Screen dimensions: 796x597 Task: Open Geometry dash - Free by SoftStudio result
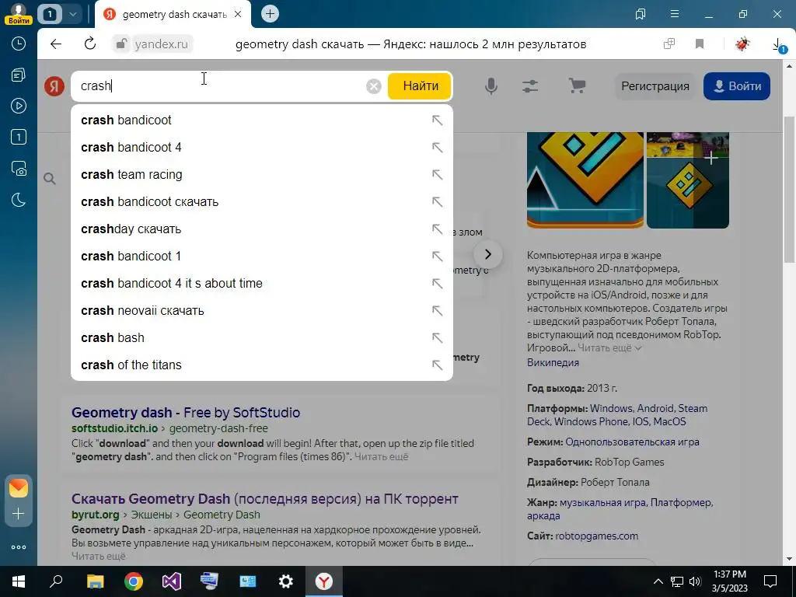[x=186, y=412]
